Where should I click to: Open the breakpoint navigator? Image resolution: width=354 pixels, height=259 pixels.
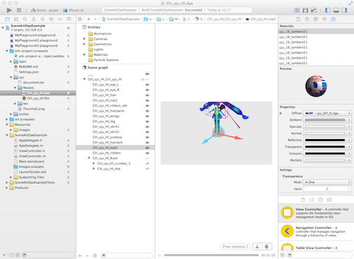pyautogui.click(x=60, y=19)
